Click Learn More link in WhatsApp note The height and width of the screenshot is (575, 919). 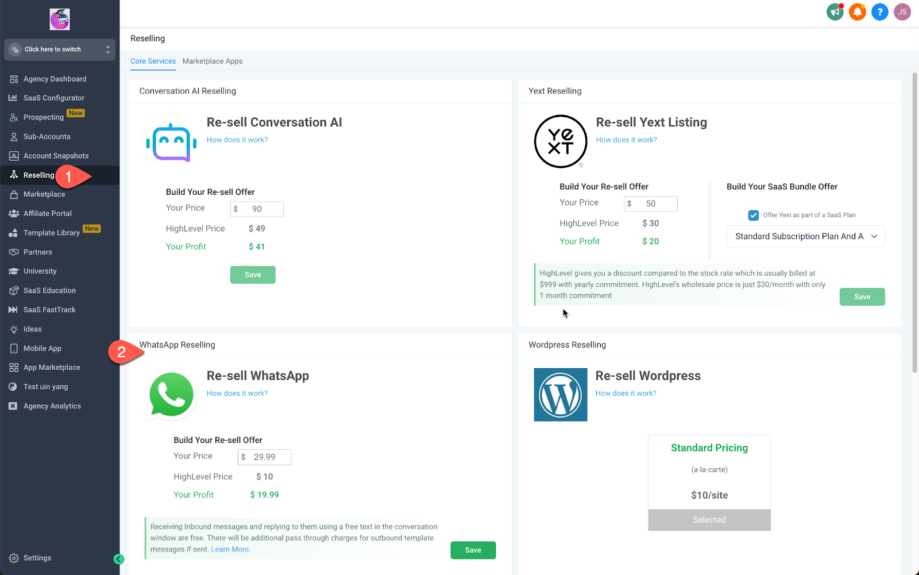click(230, 550)
